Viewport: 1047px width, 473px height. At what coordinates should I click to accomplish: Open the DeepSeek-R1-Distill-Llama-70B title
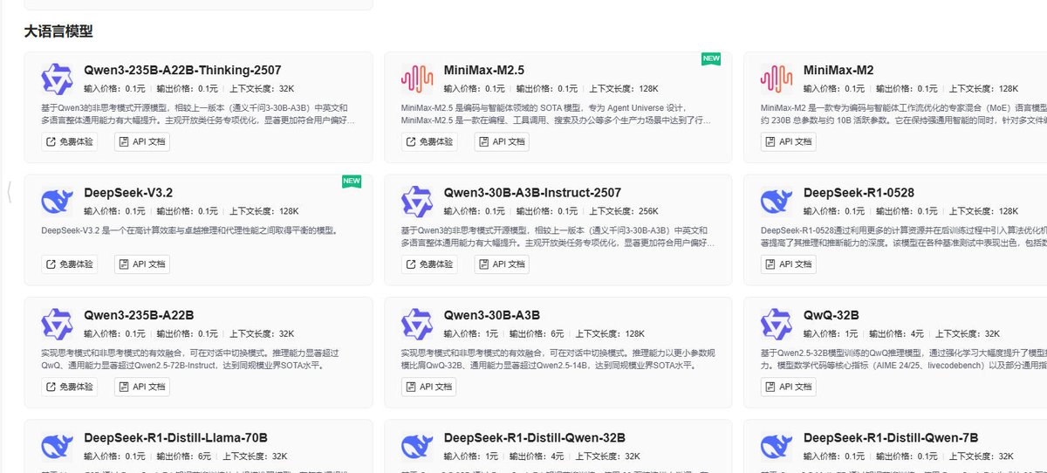click(175, 437)
